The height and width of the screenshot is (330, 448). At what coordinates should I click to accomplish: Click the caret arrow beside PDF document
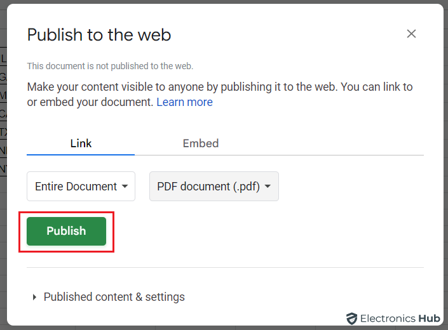268,187
